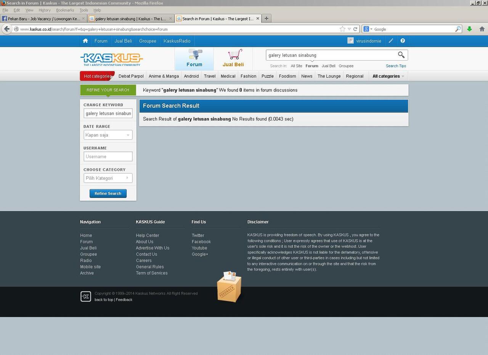Viewport: 488px width, 355px height.
Task: Reload the page with the refresh icon
Action: point(355,29)
